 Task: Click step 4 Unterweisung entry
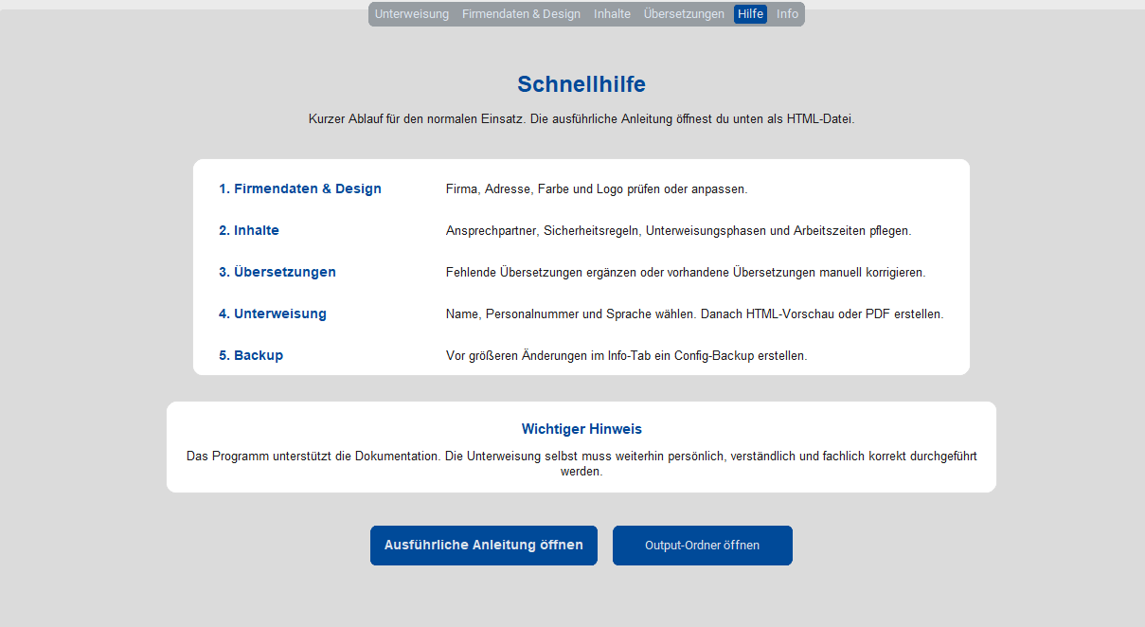pyautogui.click(x=273, y=313)
